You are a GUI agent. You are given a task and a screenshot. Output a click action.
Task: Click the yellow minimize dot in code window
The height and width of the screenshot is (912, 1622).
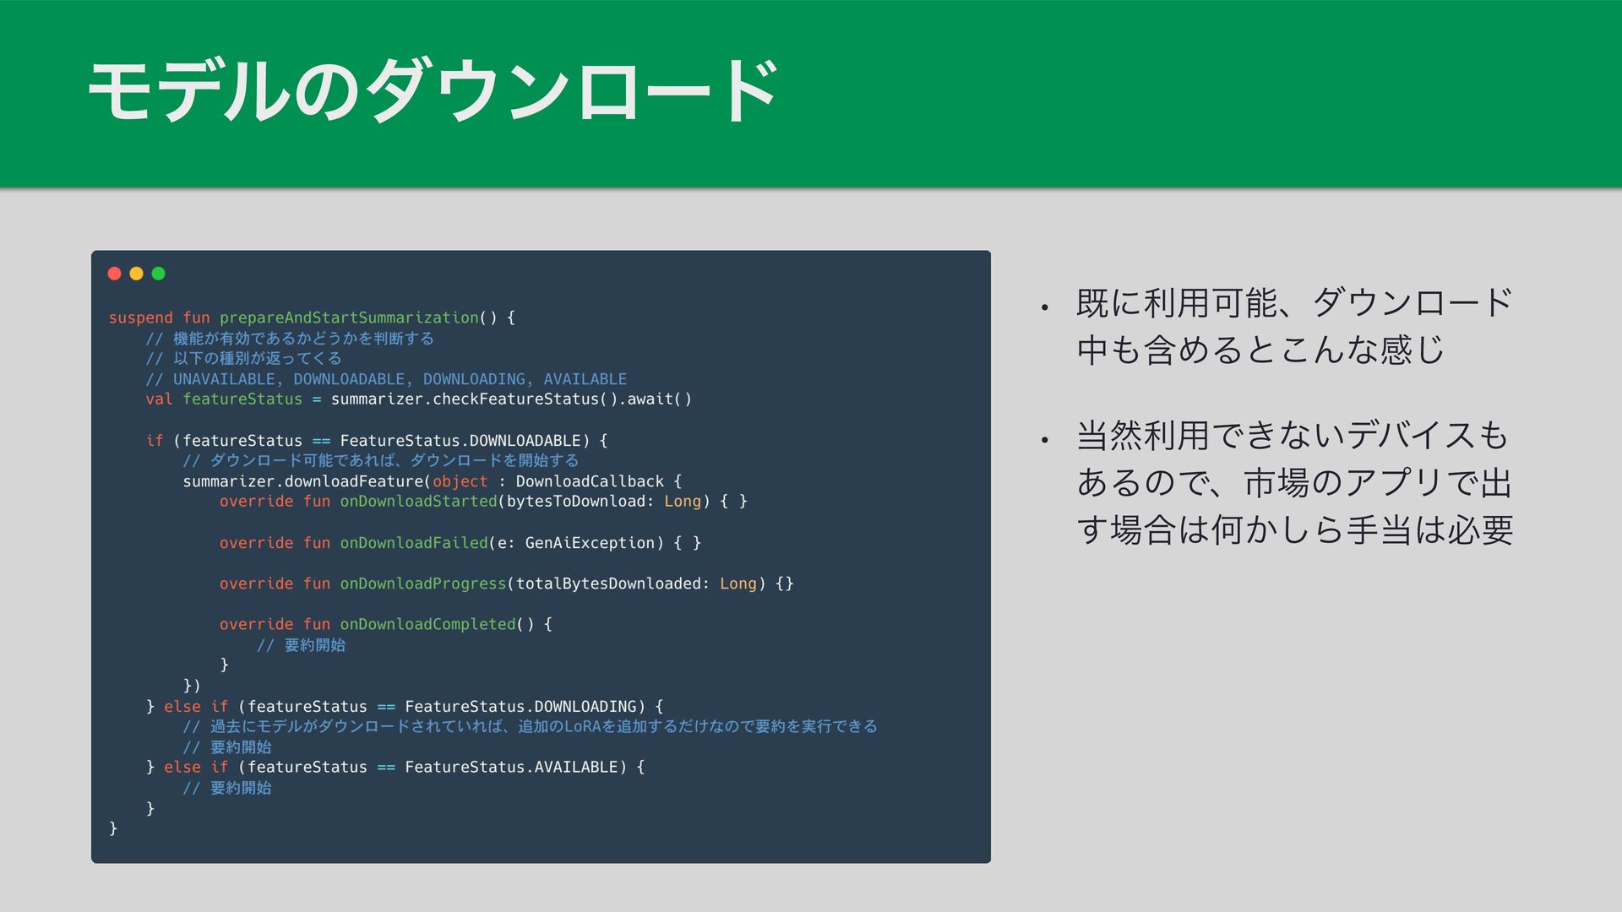pyautogui.click(x=137, y=274)
